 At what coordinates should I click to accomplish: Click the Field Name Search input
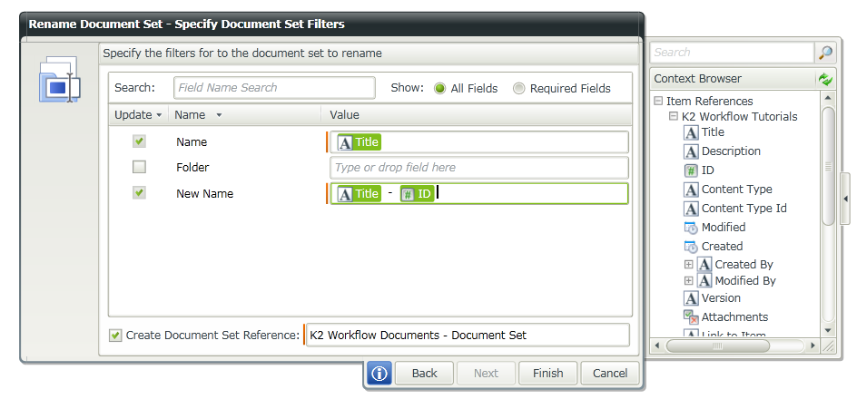(x=274, y=88)
